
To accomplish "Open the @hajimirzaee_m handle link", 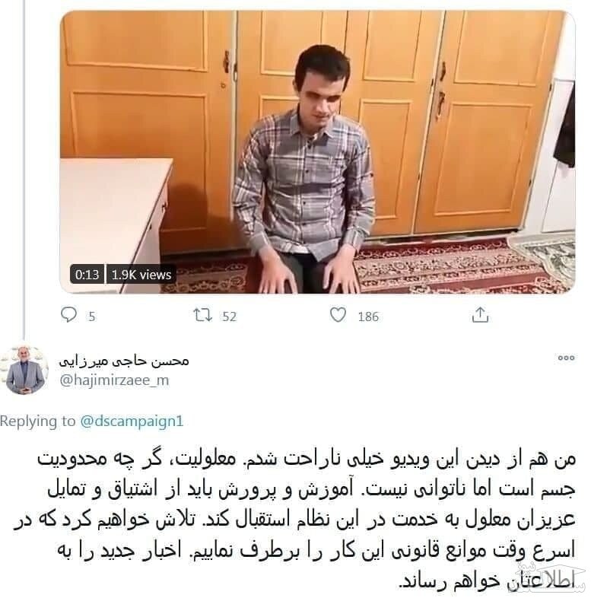I will (114, 380).
